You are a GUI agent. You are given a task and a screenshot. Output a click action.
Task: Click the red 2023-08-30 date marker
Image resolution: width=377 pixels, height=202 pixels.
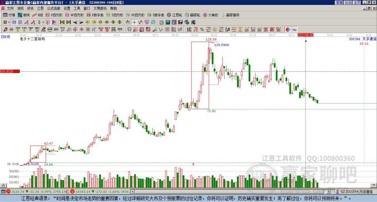(306, 35)
